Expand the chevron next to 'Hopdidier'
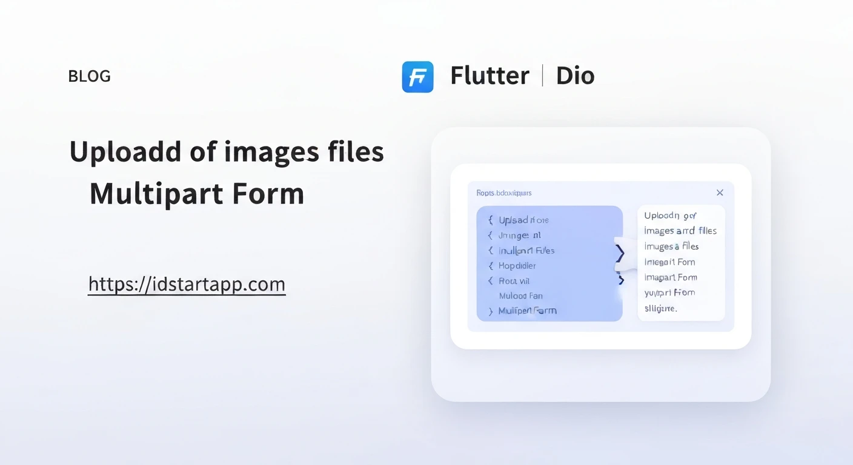Viewport: 853px width, 465px height. [x=491, y=265]
